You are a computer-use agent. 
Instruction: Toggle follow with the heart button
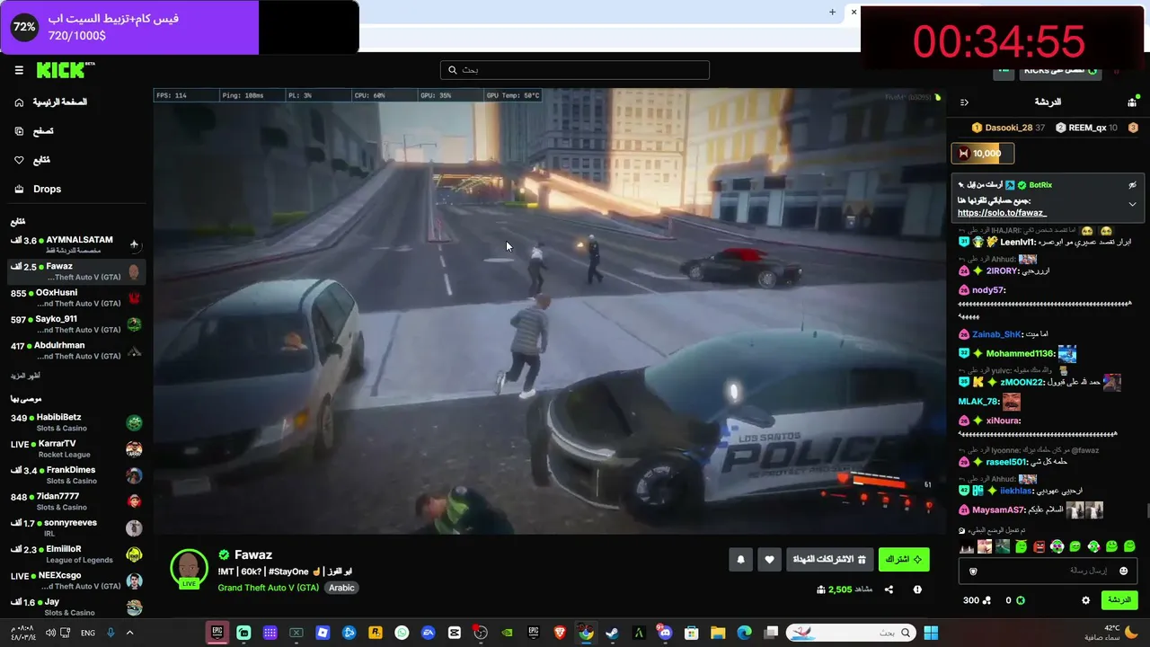tap(769, 560)
